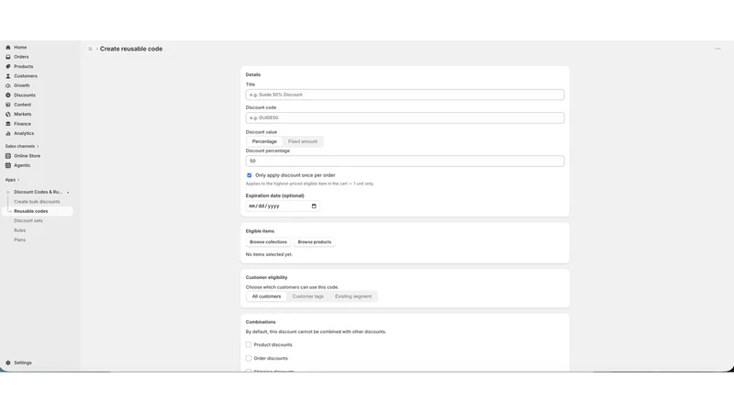Open Settings at the sidebar bottom
Image resolution: width=734 pixels, height=413 pixels.
22,363
